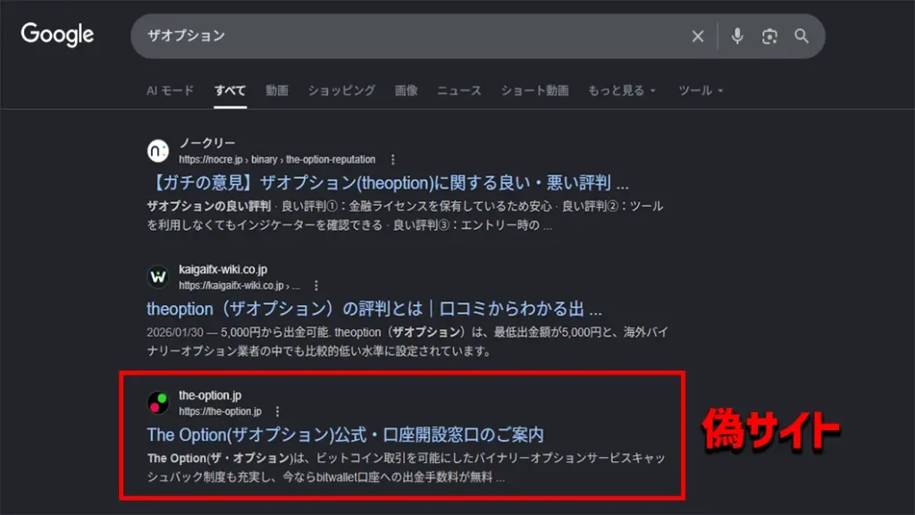Viewport: 915px width, 515px height.
Task: Select the すべて tab
Action: [x=230, y=90]
